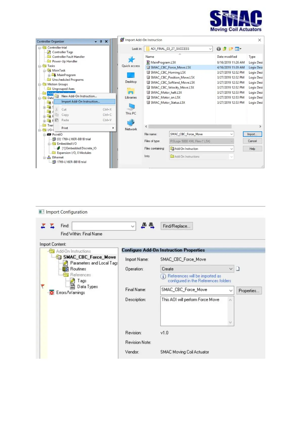
Task: Click the page icon beside Operation dropdown
Action: click(238, 269)
